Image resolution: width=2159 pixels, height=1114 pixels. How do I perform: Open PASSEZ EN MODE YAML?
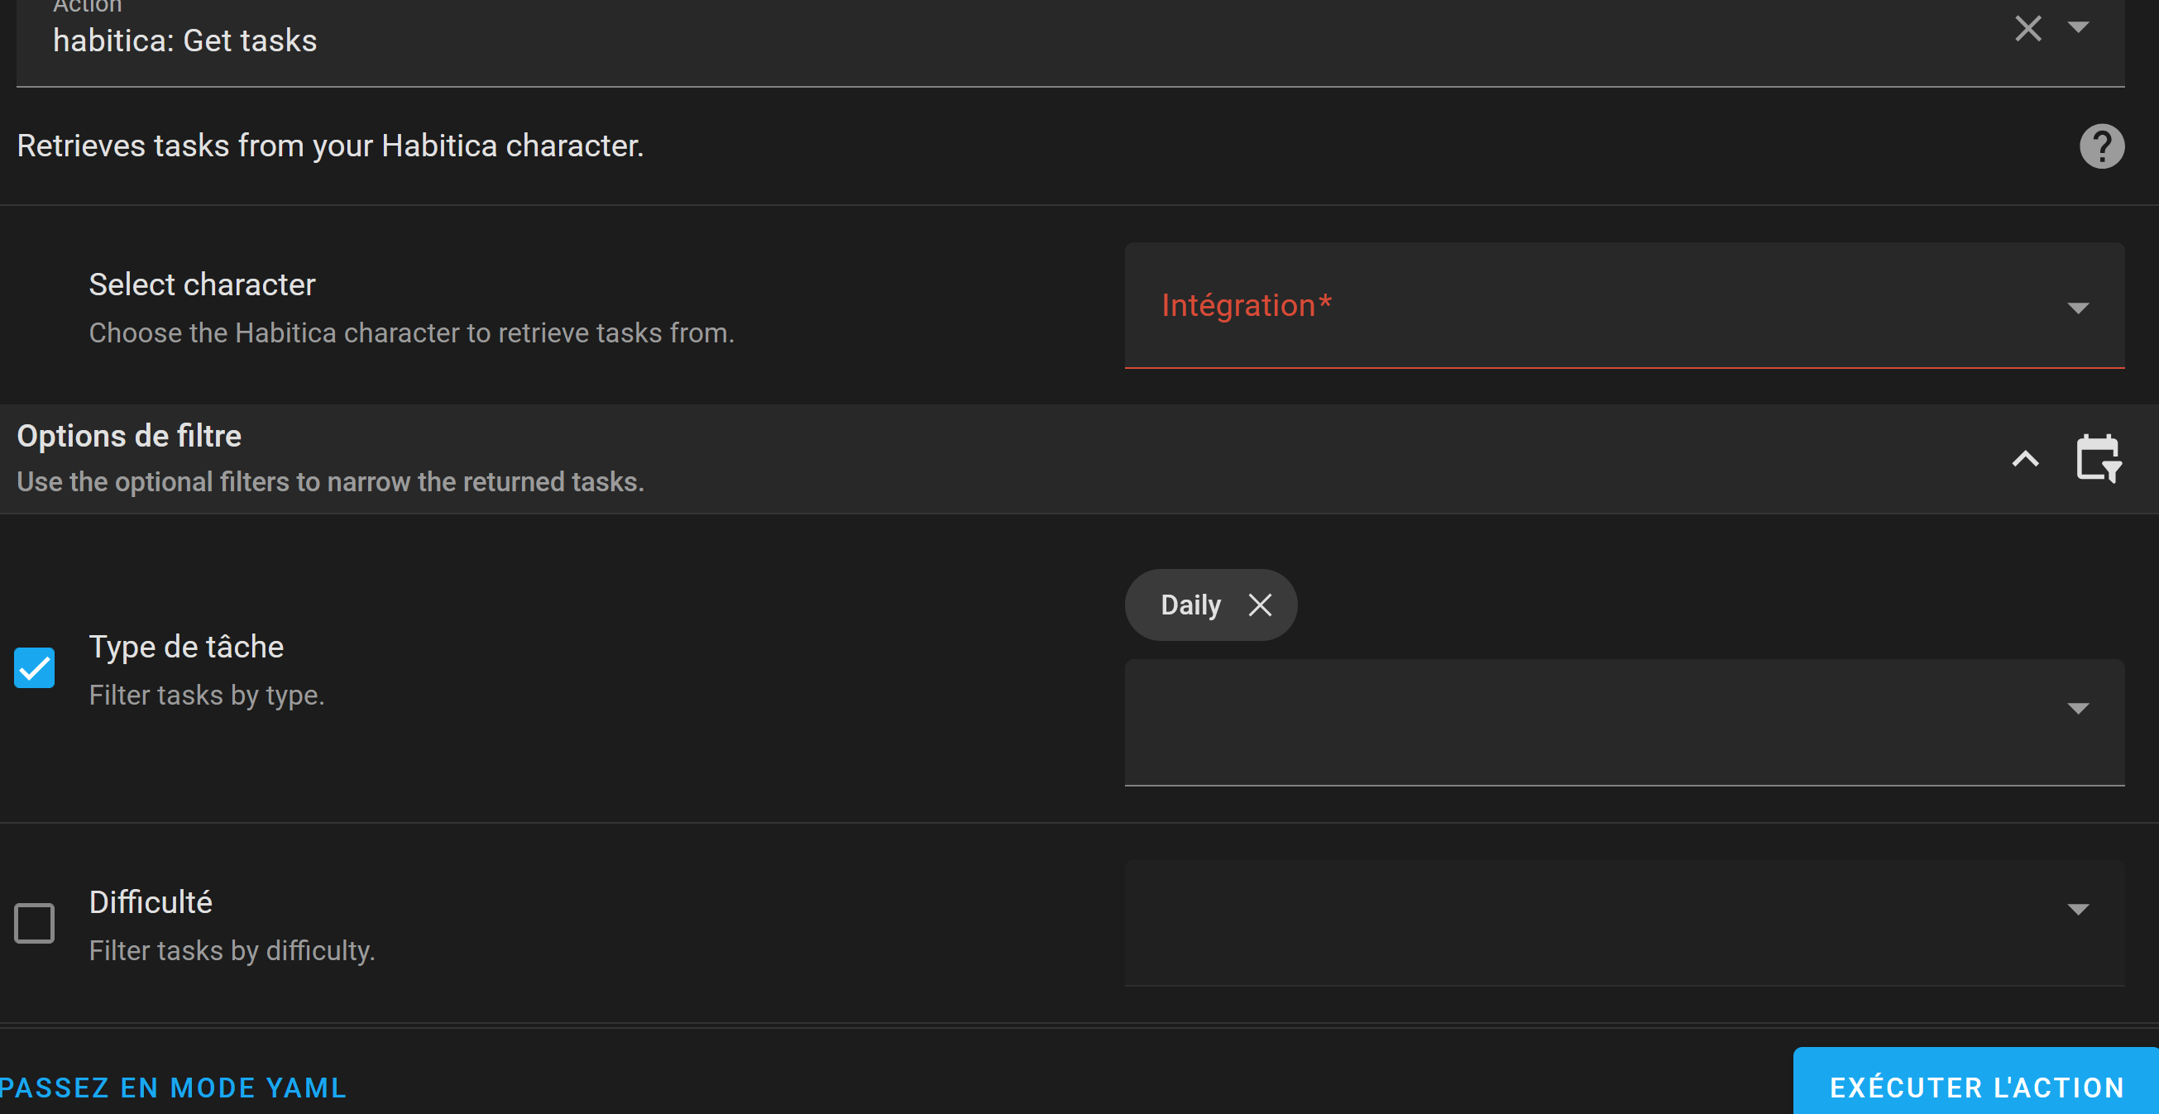click(173, 1088)
